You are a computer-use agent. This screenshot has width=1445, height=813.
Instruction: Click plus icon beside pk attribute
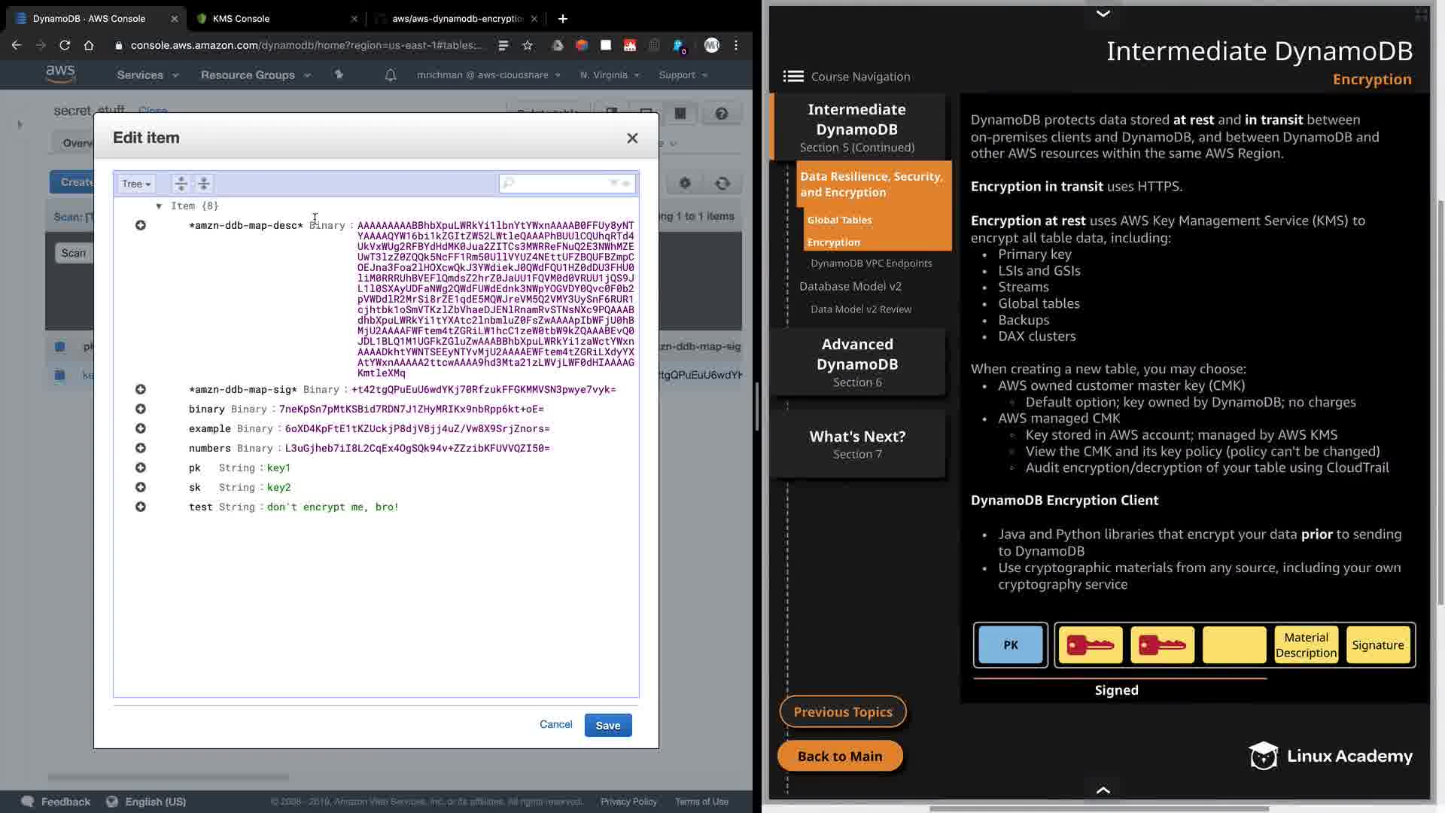(141, 467)
